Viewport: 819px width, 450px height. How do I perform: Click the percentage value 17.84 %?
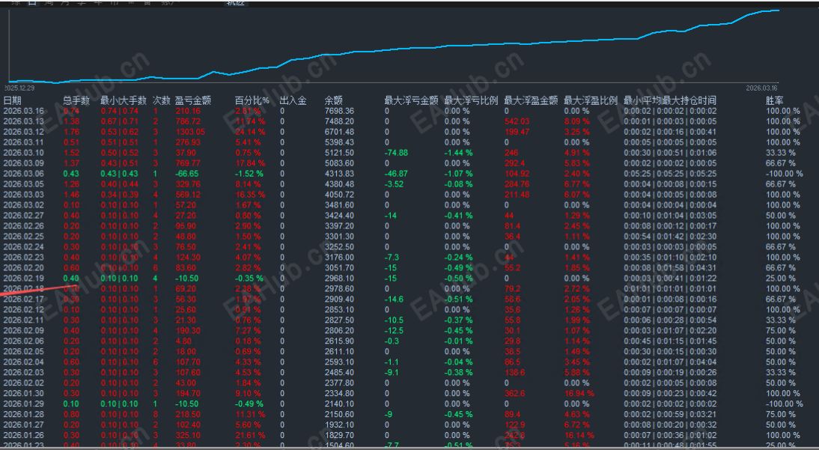[x=250, y=163]
